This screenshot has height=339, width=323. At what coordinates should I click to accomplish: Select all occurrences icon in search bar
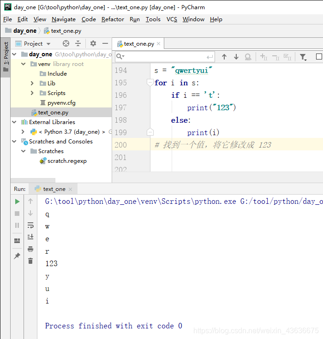pyautogui.click(x=287, y=57)
